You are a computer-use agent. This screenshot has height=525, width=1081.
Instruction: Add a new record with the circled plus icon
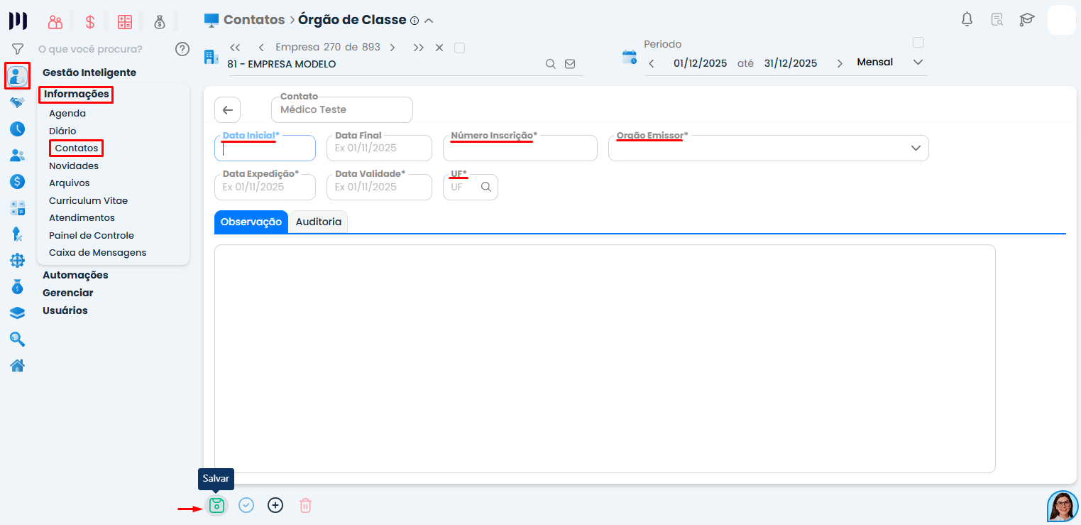[x=275, y=506]
